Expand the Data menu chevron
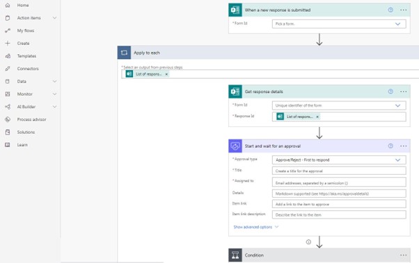This screenshot has height=263, width=419. [x=54, y=81]
